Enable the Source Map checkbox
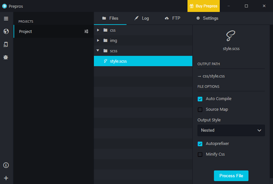 point(200,110)
